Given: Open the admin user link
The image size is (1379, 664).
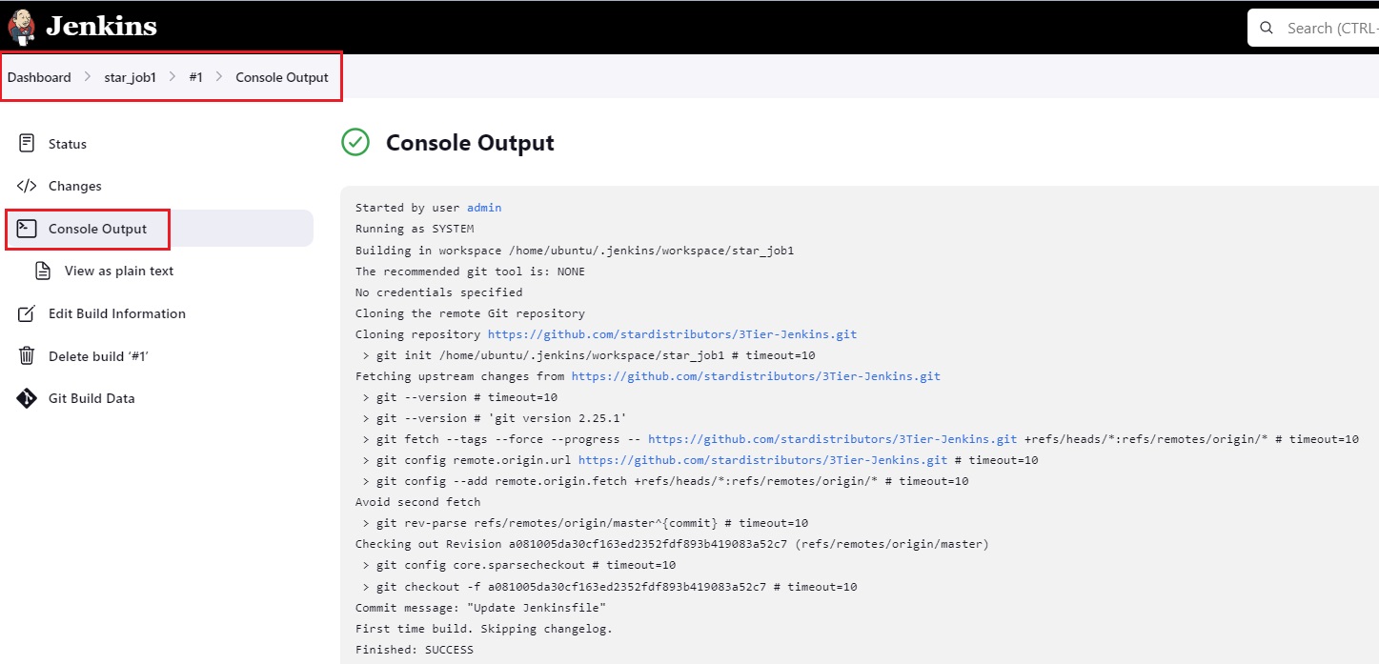Looking at the screenshot, I should click(484, 208).
